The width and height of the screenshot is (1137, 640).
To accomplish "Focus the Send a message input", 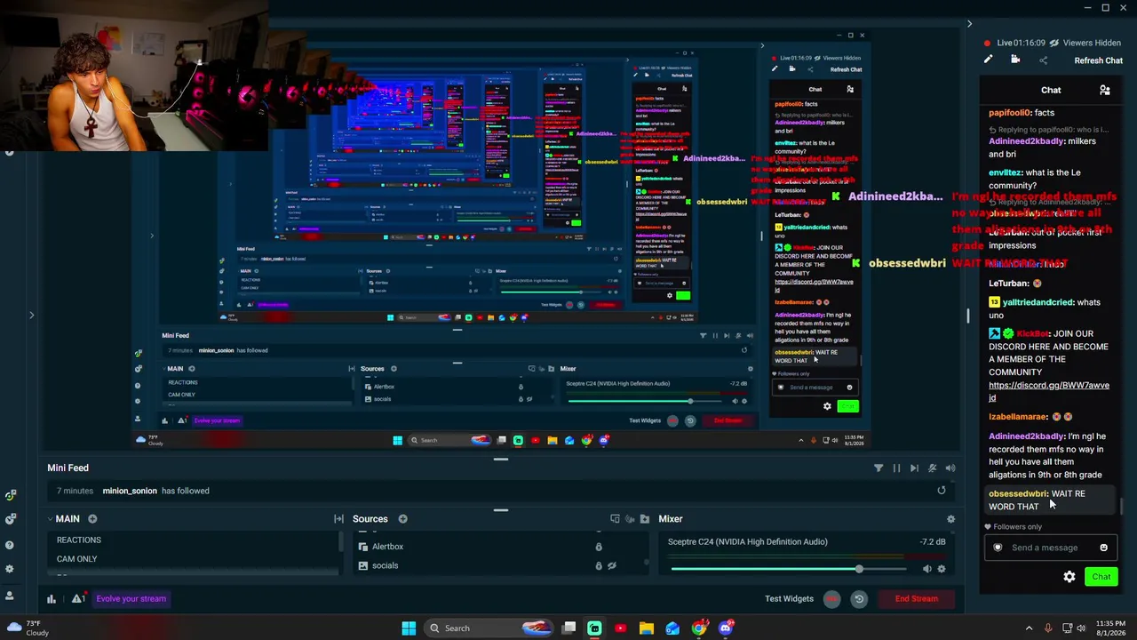I will coord(1052,548).
